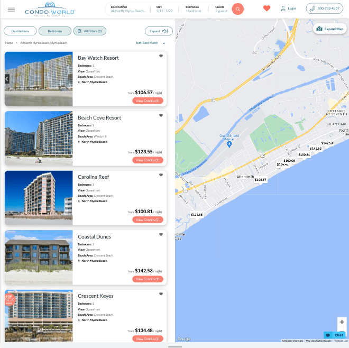
Task: Run search with the magnifier button
Action: click(237, 9)
